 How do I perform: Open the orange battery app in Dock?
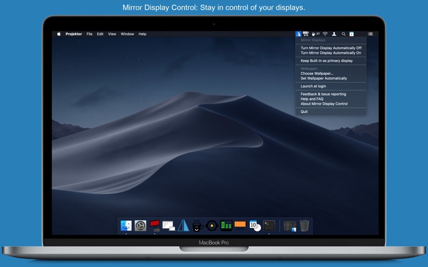[240, 225]
